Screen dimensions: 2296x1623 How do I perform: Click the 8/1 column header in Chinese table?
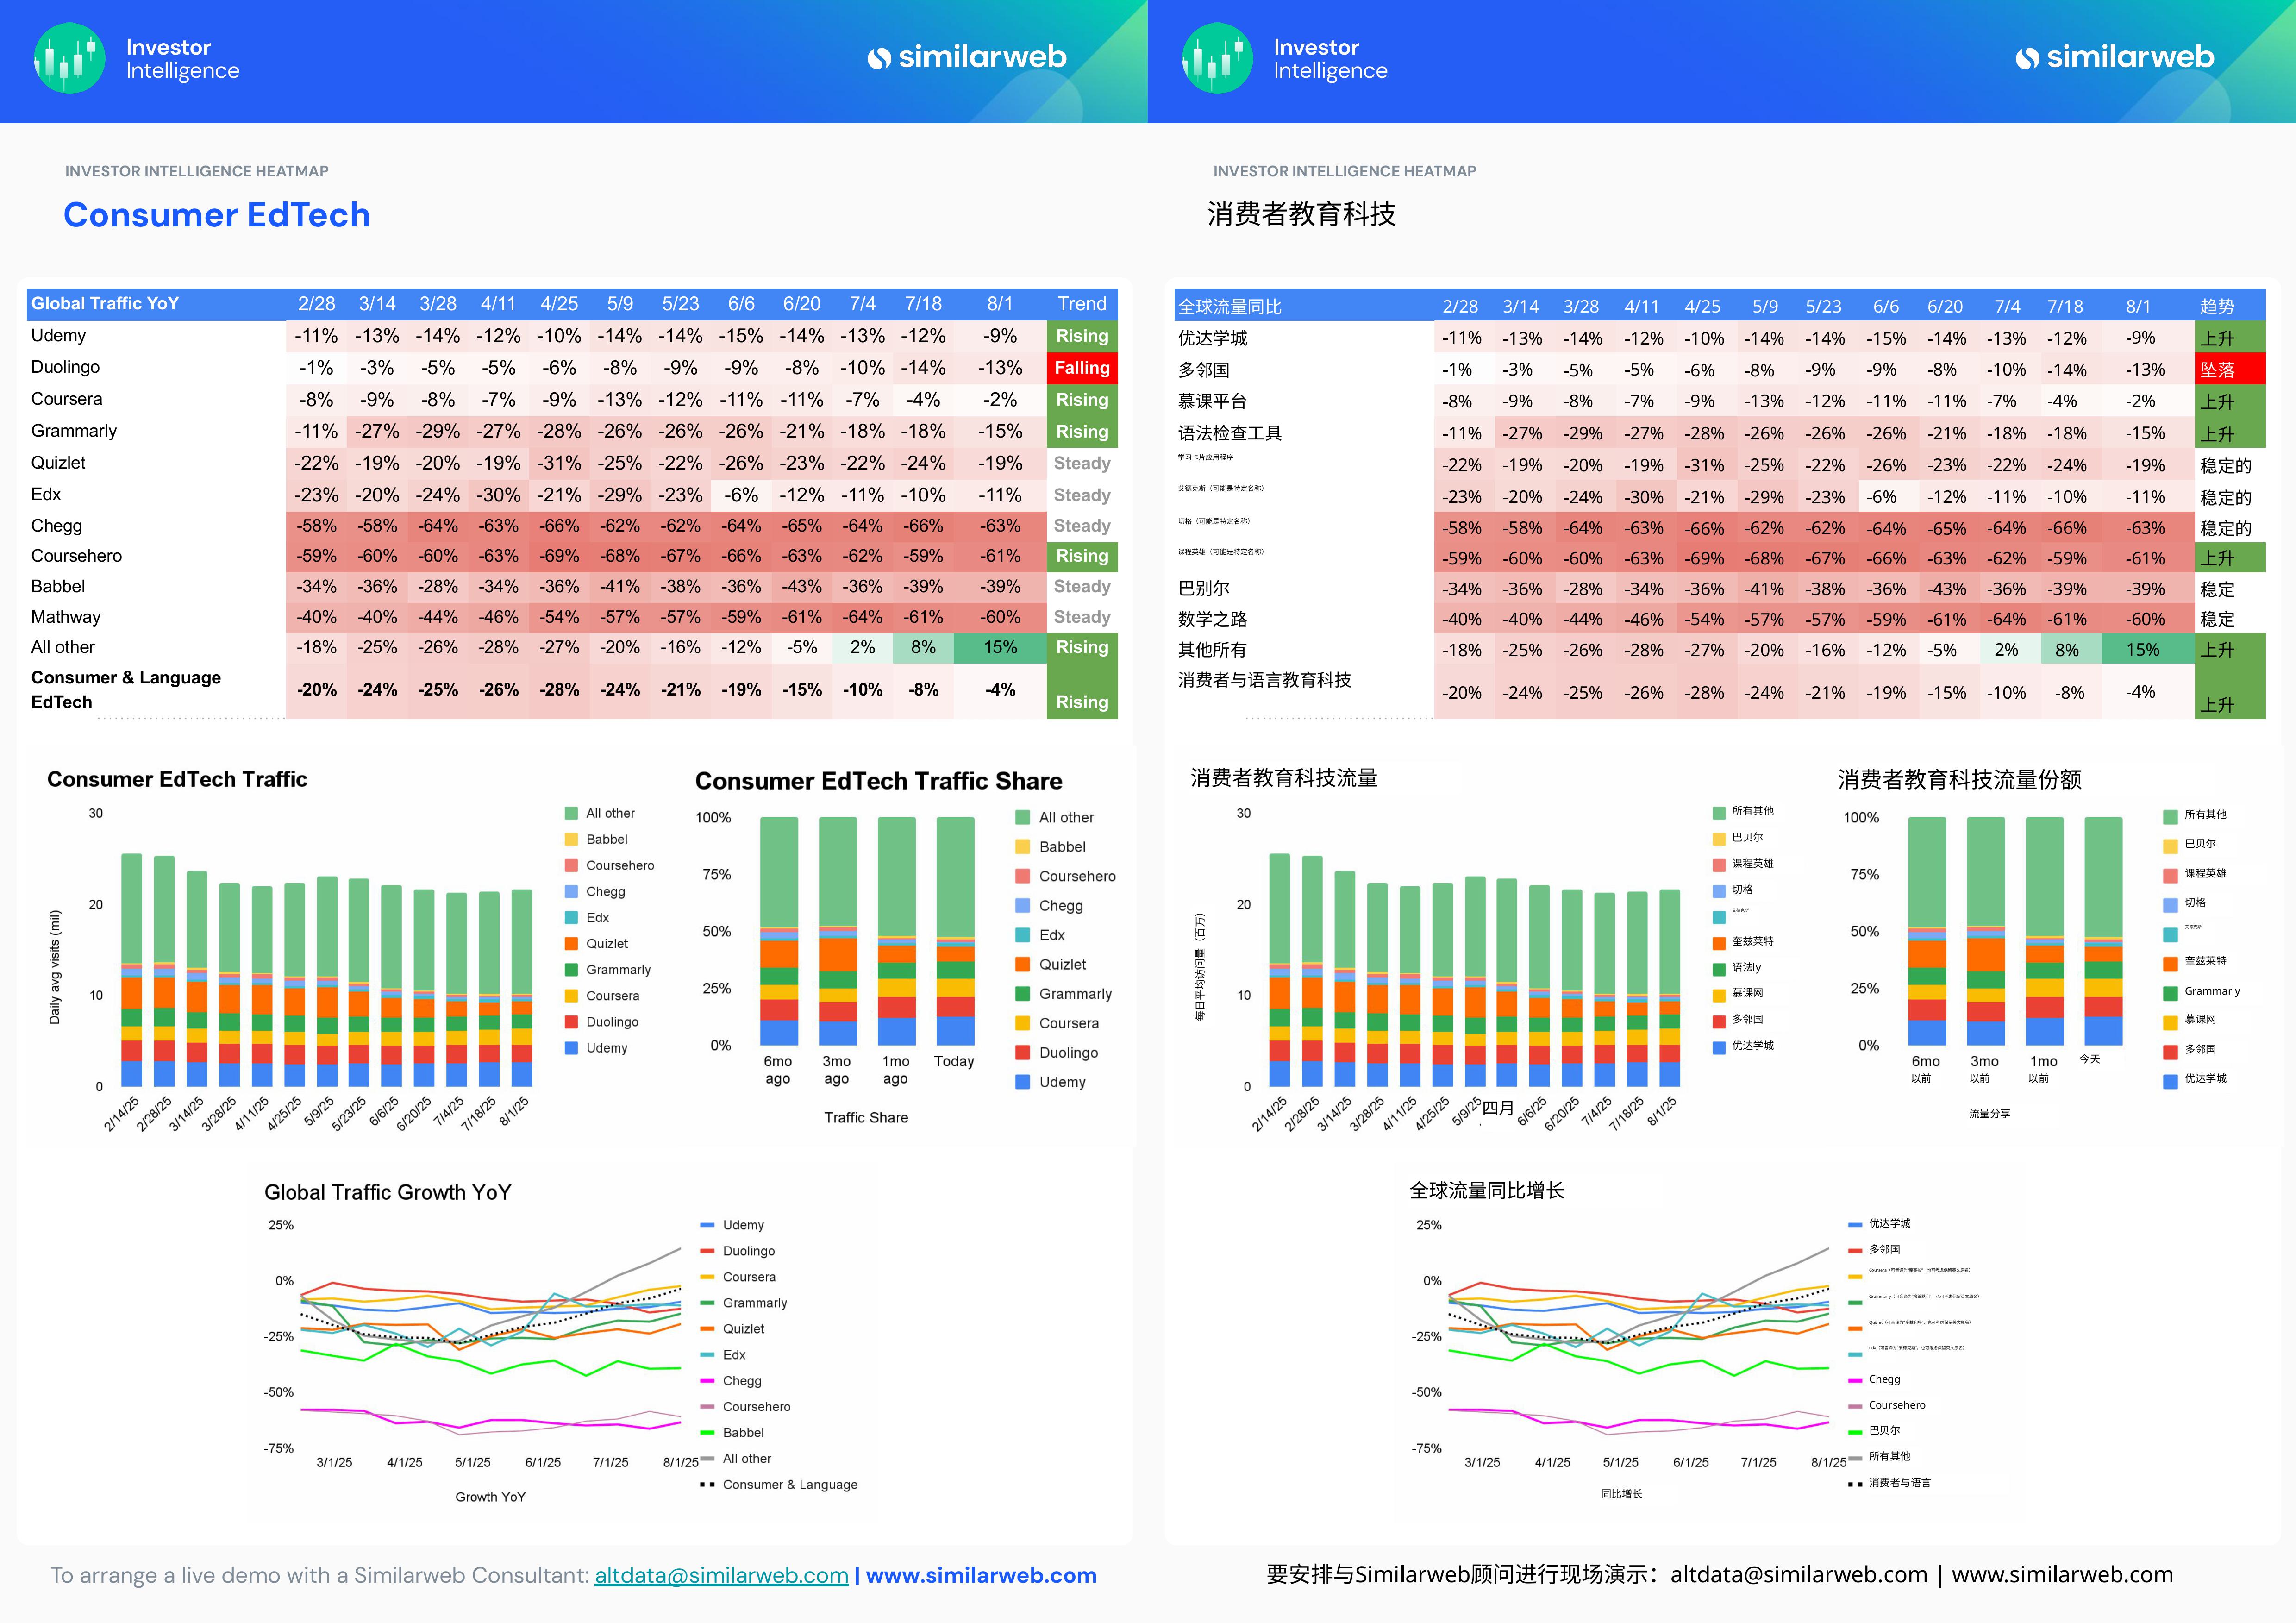pyautogui.click(x=2138, y=307)
